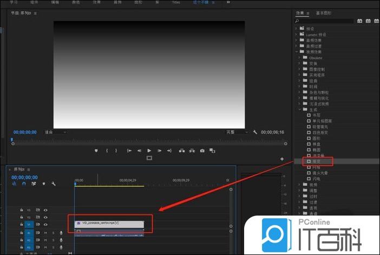Click Go to In point button
This screenshot has width=380, height=255.
(128, 151)
